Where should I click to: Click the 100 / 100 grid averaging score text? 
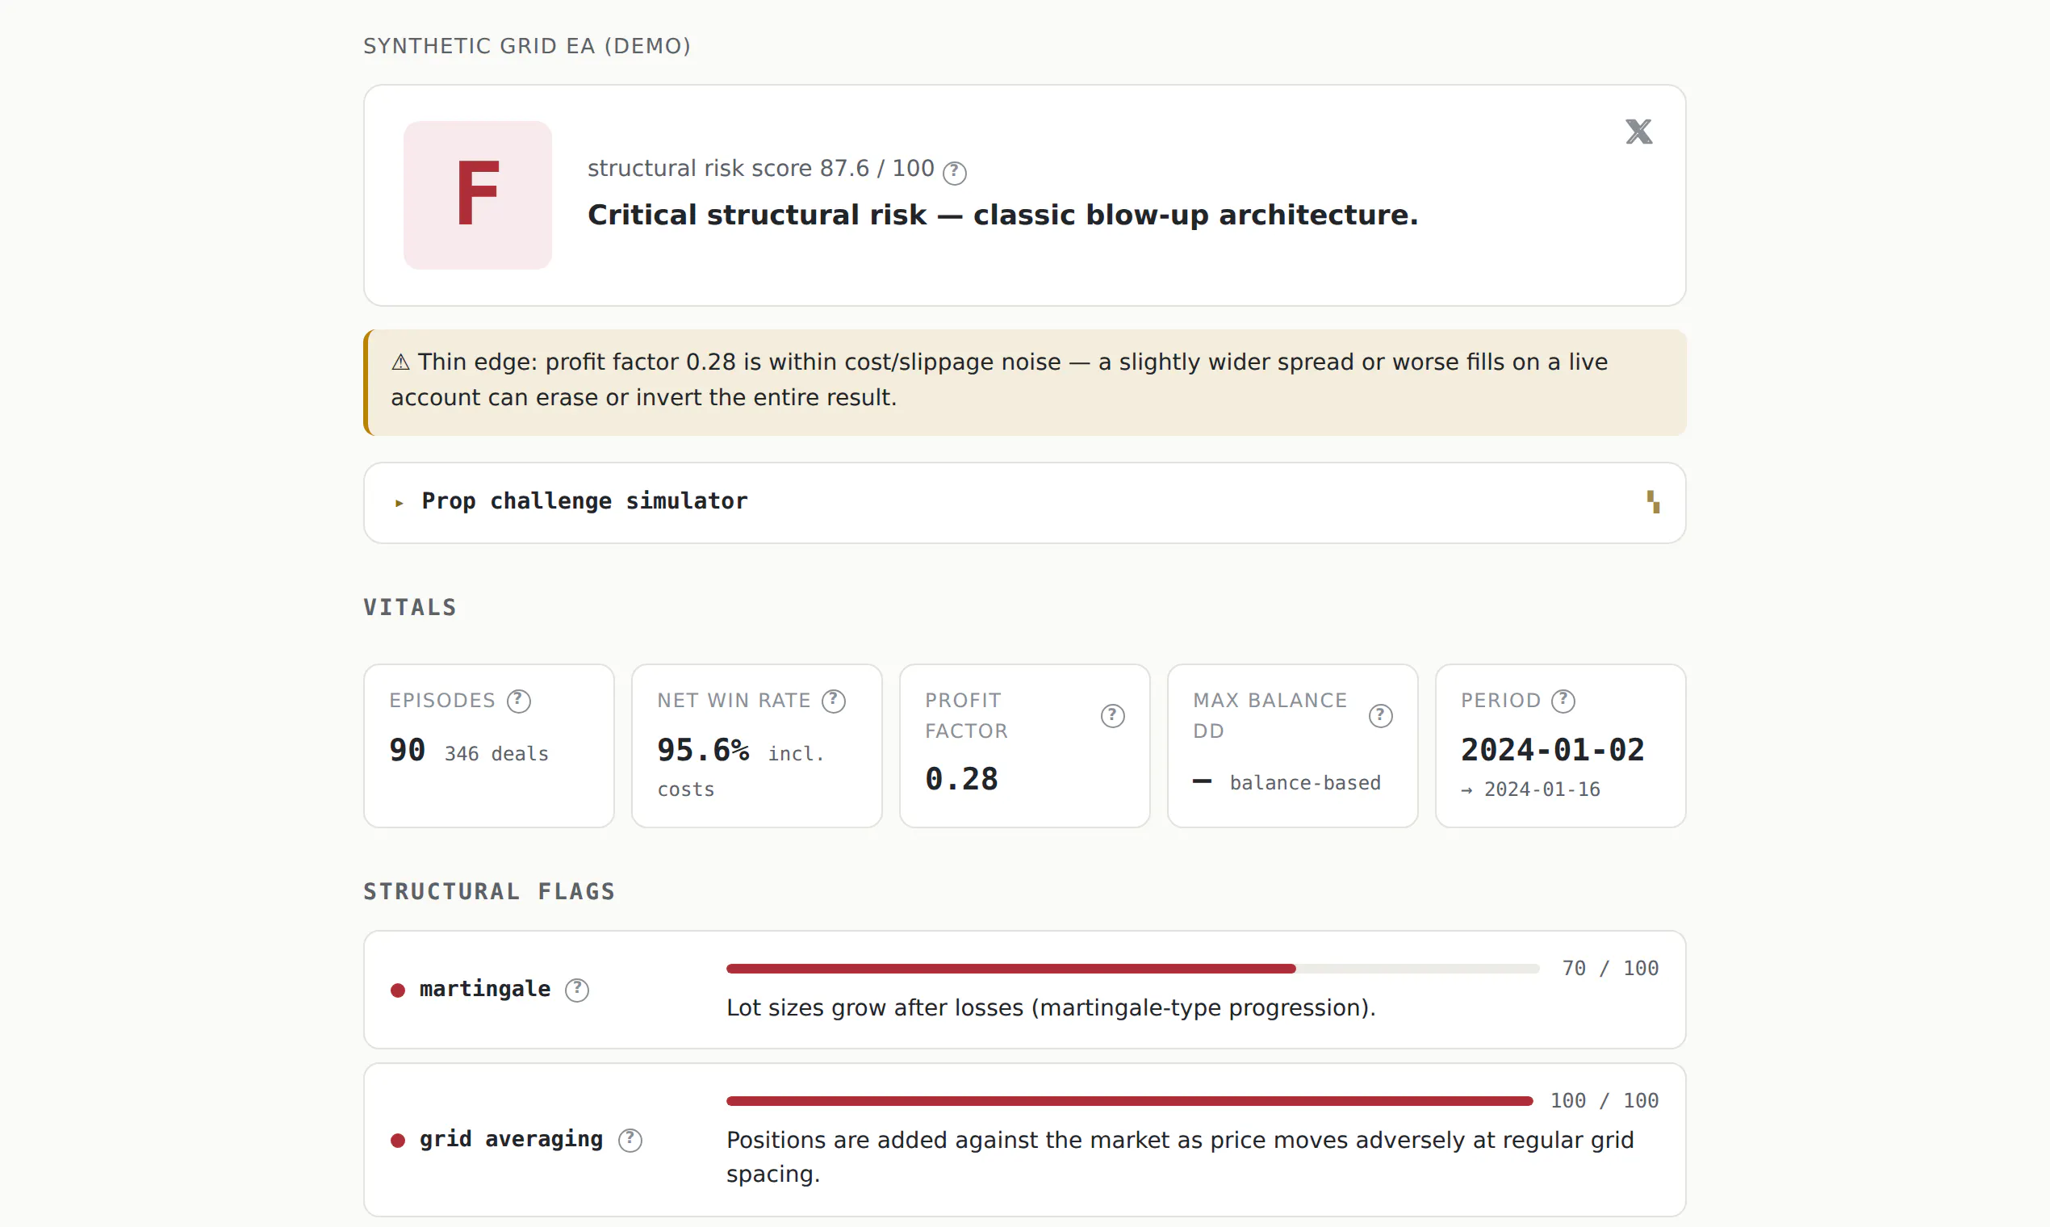[x=1604, y=1100]
